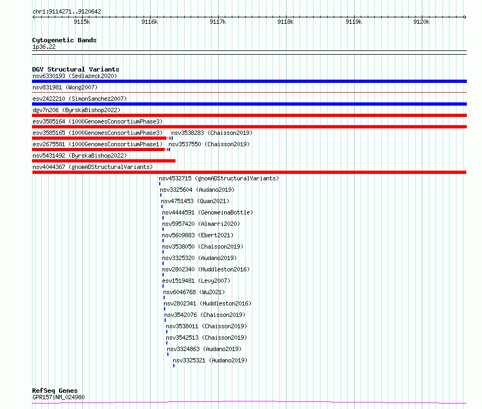Image resolution: width=482 pixels, height=409 pixels.
Task: Open the esv2422210 (SimonSanchez2007) variant
Action: click(x=80, y=99)
